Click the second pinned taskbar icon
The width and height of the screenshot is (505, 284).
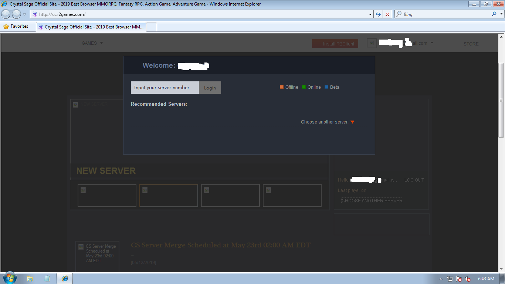[x=47, y=278]
